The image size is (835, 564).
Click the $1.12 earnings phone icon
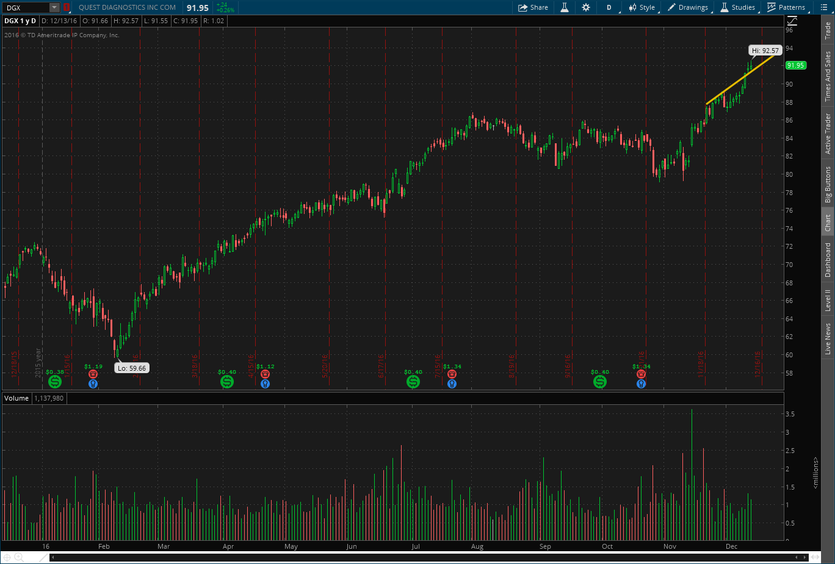click(265, 374)
